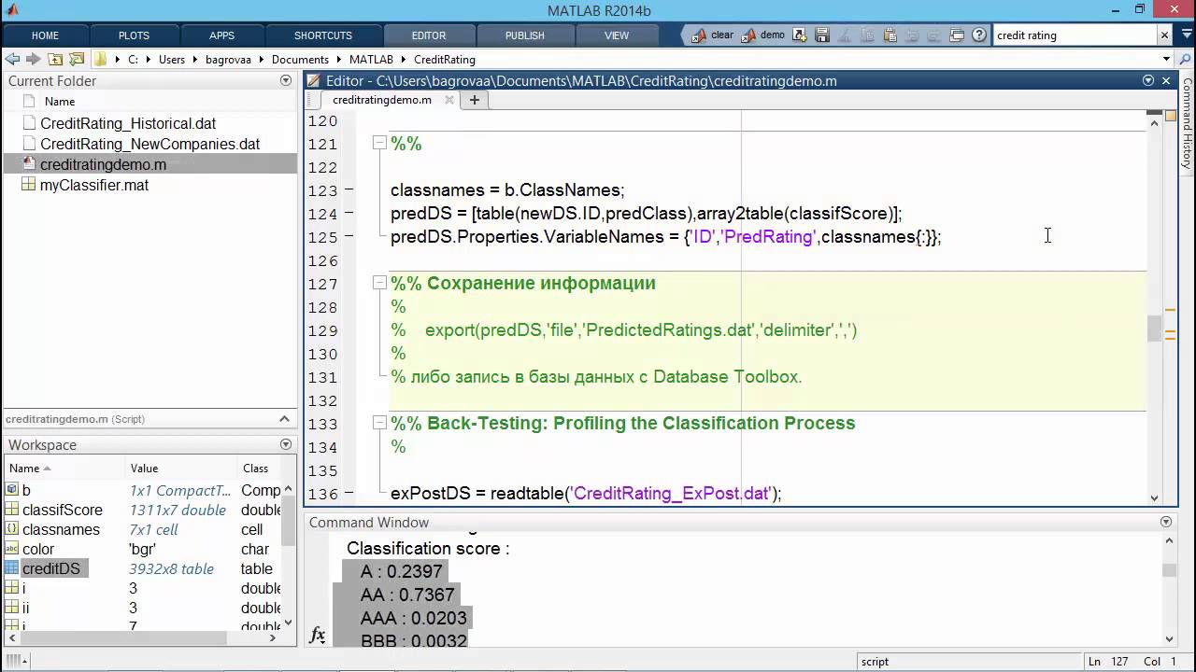Go back to previous folder
The image size is (1196, 672).
click(x=12, y=59)
